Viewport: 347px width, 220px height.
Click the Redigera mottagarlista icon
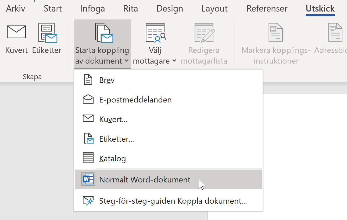(x=204, y=33)
